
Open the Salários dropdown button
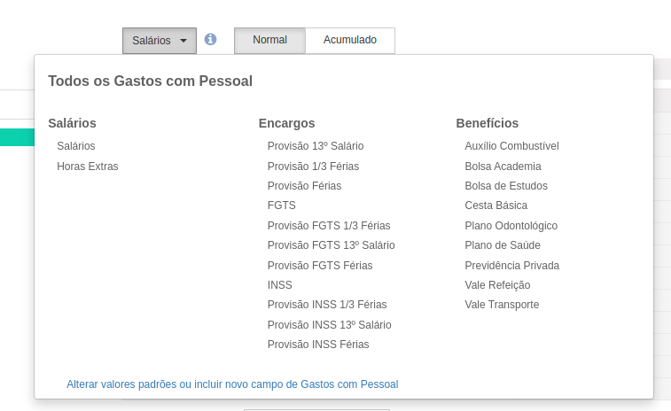(x=160, y=41)
